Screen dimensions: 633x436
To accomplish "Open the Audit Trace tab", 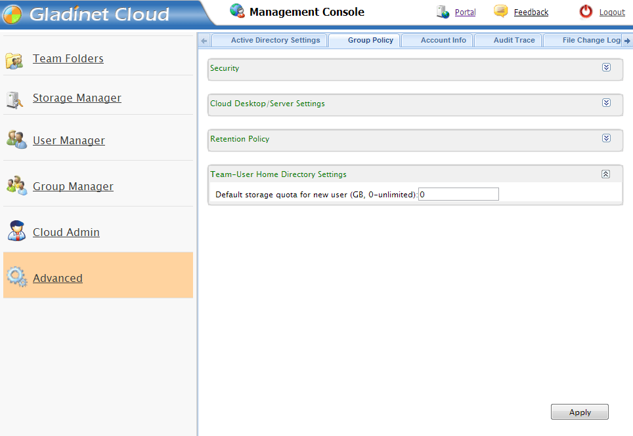I will pyautogui.click(x=508, y=40).
